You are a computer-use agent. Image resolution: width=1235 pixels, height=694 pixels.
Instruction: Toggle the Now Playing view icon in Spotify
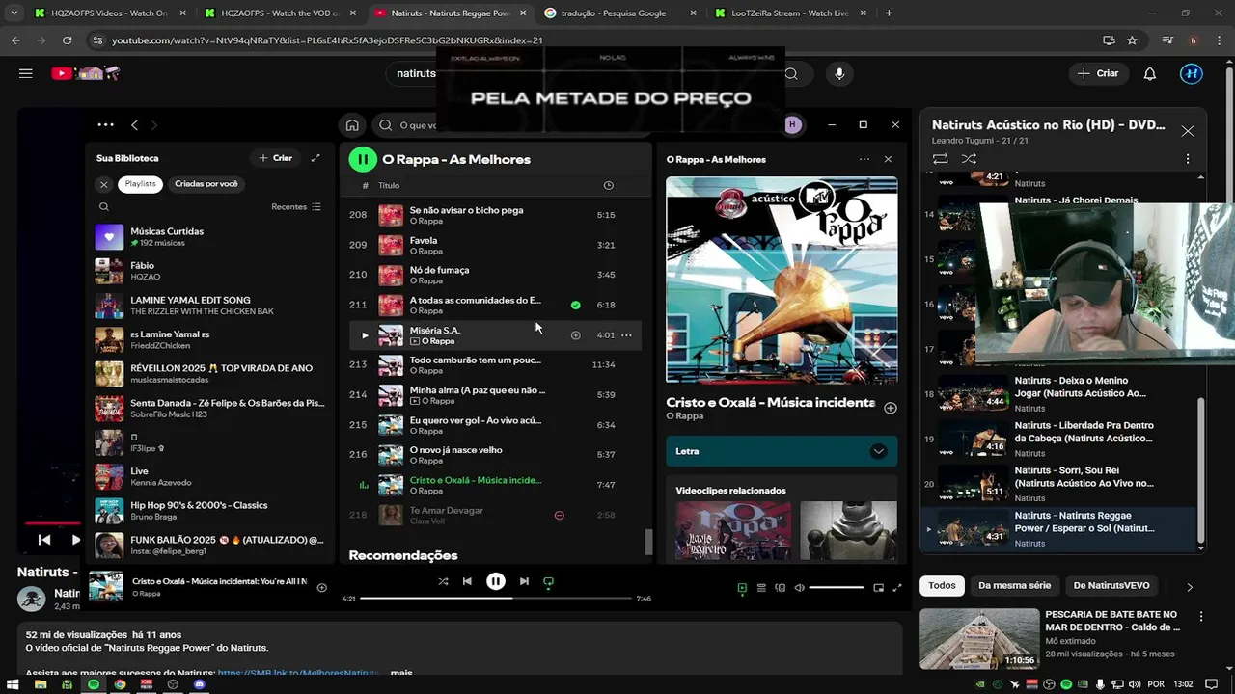click(742, 588)
